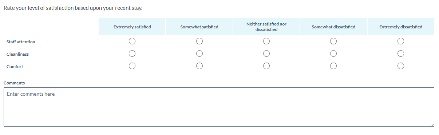Screen dimensions: 439x135
Task: Mark Somewhat dissatisfied for Staff attention
Action: tap(333, 41)
